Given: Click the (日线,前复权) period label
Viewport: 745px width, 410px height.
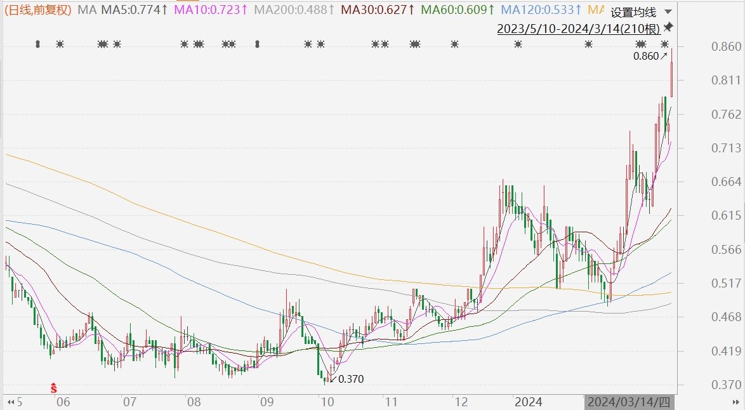Looking at the screenshot, I should (38, 10).
